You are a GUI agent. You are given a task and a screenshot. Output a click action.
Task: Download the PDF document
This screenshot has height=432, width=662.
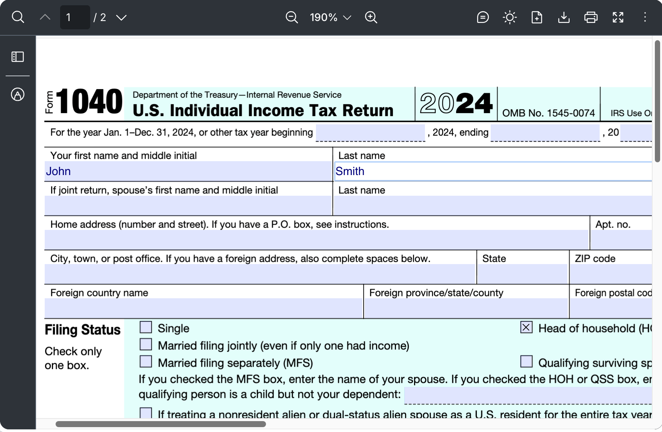(x=564, y=17)
